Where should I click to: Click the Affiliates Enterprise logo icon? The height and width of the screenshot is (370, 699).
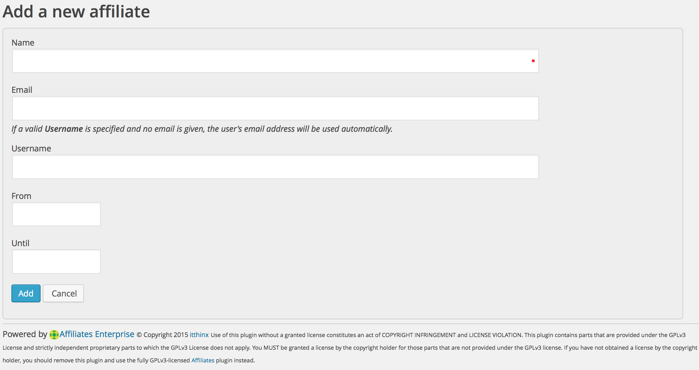coord(54,335)
